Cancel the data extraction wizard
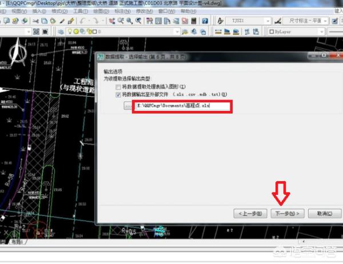This screenshot has width=343, height=264. click(320, 213)
